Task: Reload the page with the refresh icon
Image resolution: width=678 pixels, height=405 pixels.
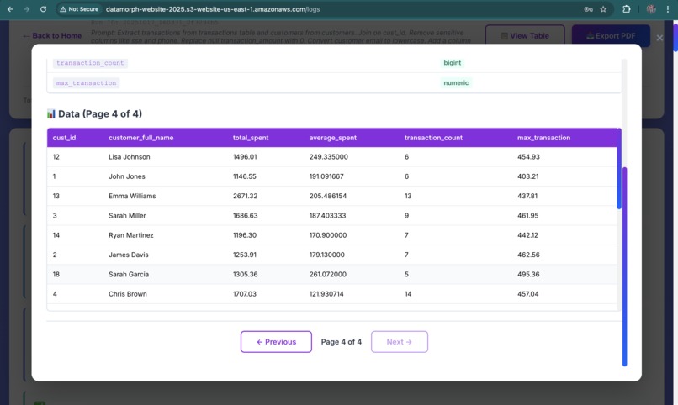Action: [43, 9]
